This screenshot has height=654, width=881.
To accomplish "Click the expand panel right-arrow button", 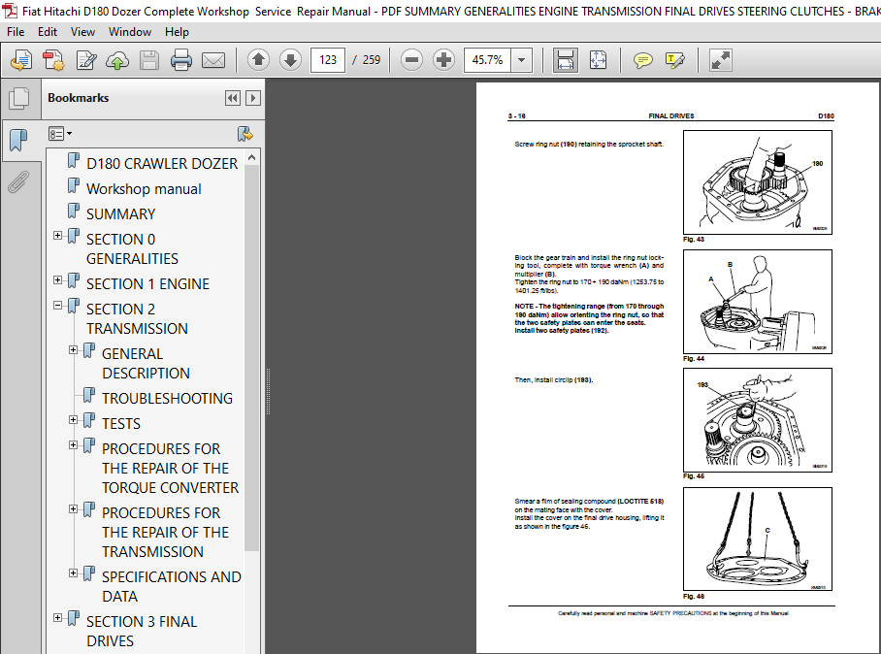I will 253,98.
